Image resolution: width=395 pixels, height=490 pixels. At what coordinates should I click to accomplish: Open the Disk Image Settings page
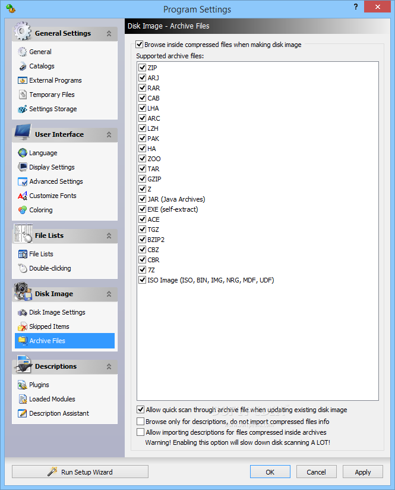point(57,312)
